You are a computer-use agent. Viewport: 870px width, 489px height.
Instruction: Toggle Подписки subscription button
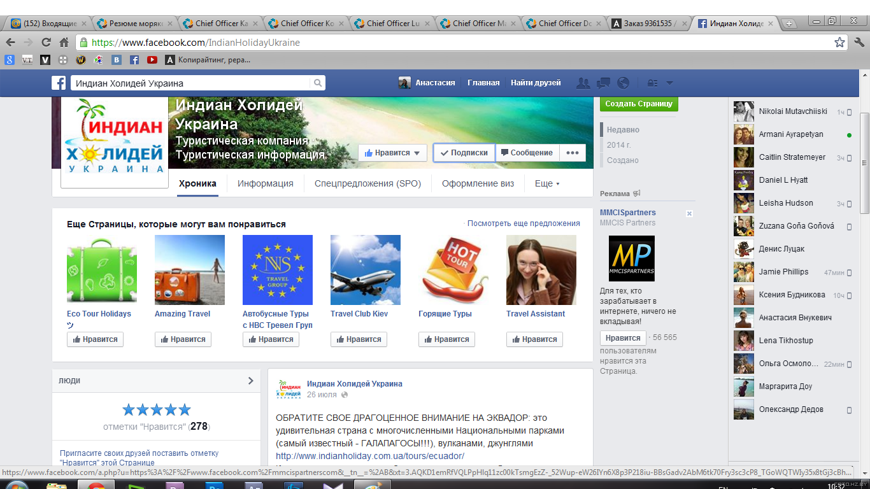click(x=464, y=153)
